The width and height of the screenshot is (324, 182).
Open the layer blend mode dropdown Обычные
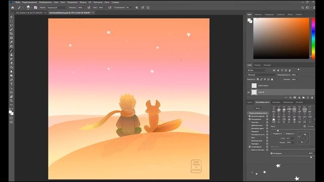click(261, 75)
